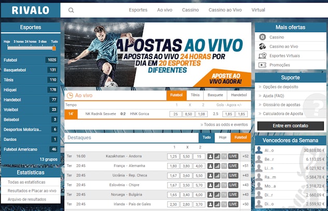Click the Cassino ao Vivo cherries icon
Screen dimensions: 328x211
point(263,47)
